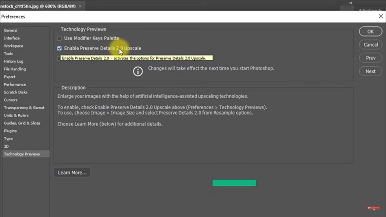Select Transparency & Gamut category

click(x=24, y=108)
